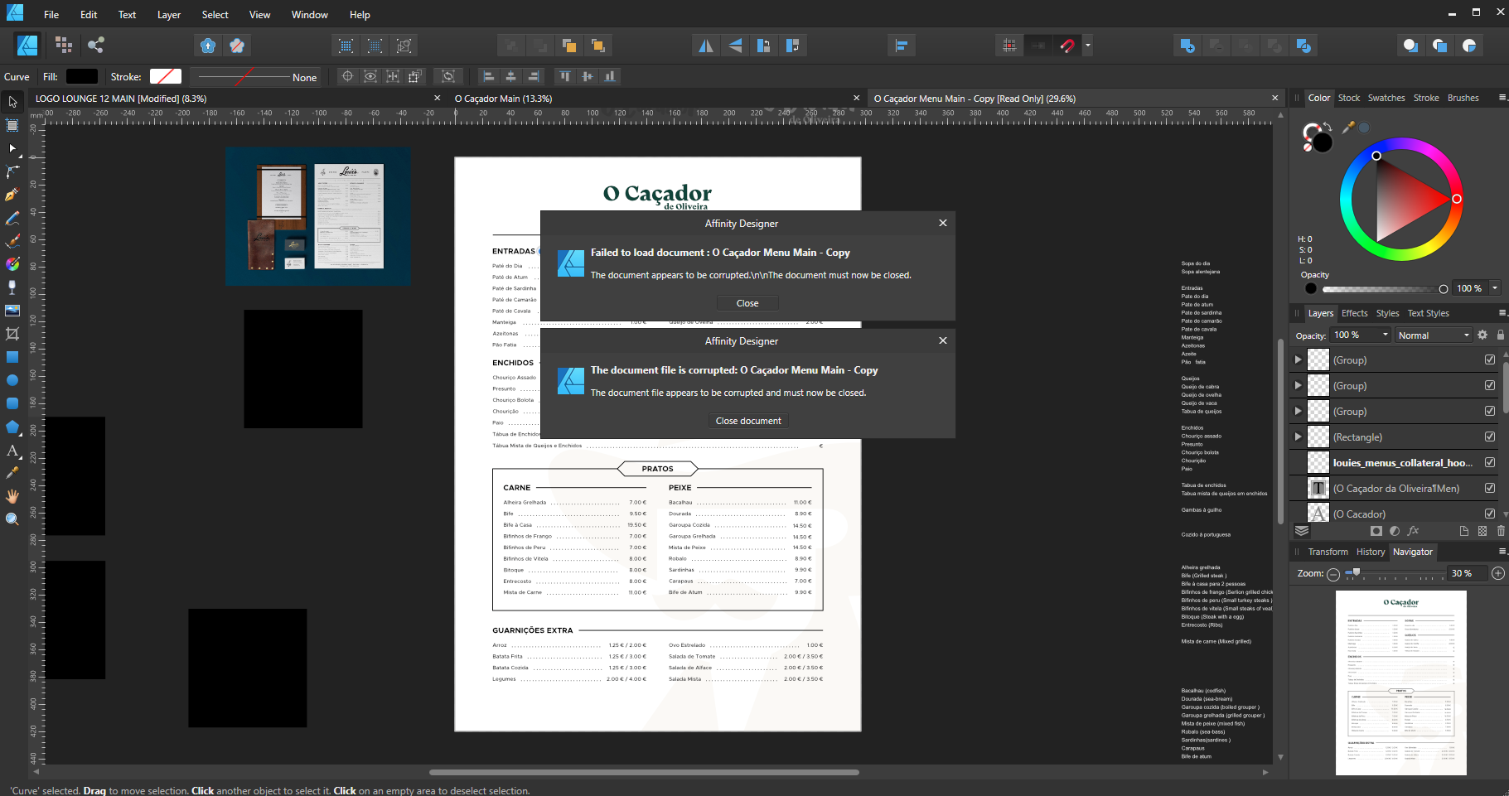Select the Move tool in left toolbar
Image resolution: width=1509 pixels, height=796 pixels.
tap(12, 102)
